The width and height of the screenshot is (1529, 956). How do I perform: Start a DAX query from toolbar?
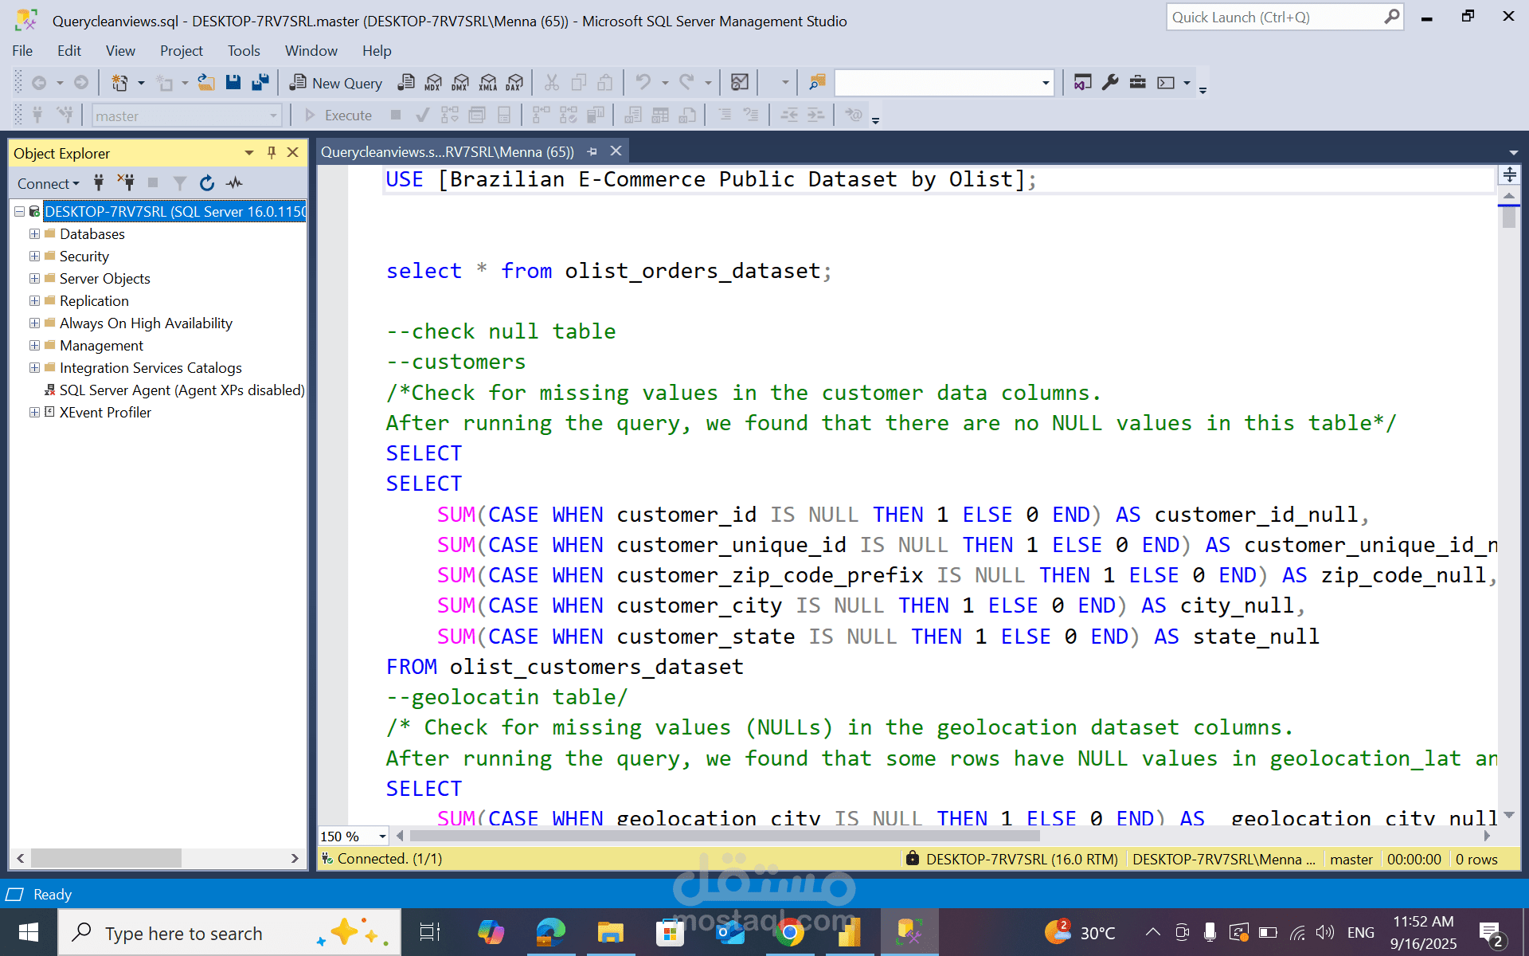515,82
